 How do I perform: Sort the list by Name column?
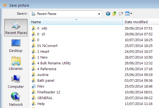point(76,22)
